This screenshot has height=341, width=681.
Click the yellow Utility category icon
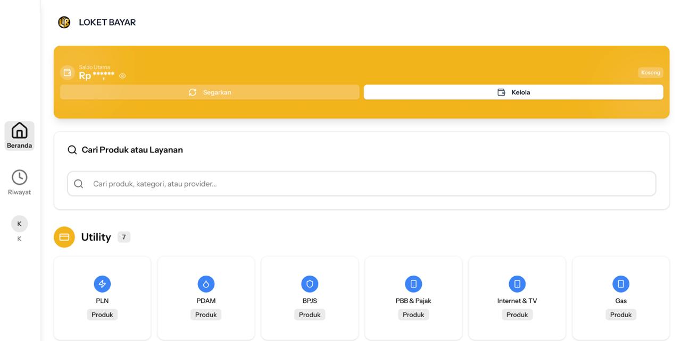click(x=64, y=237)
